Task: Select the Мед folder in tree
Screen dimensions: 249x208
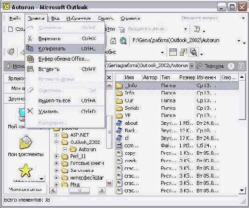Action: [x=75, y=185]
